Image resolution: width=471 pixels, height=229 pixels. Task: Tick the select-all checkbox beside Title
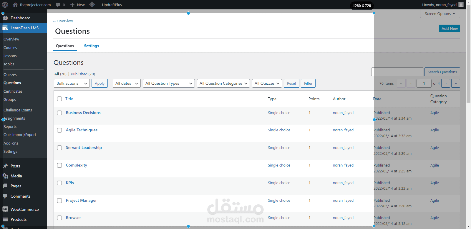tap(59, 99)
